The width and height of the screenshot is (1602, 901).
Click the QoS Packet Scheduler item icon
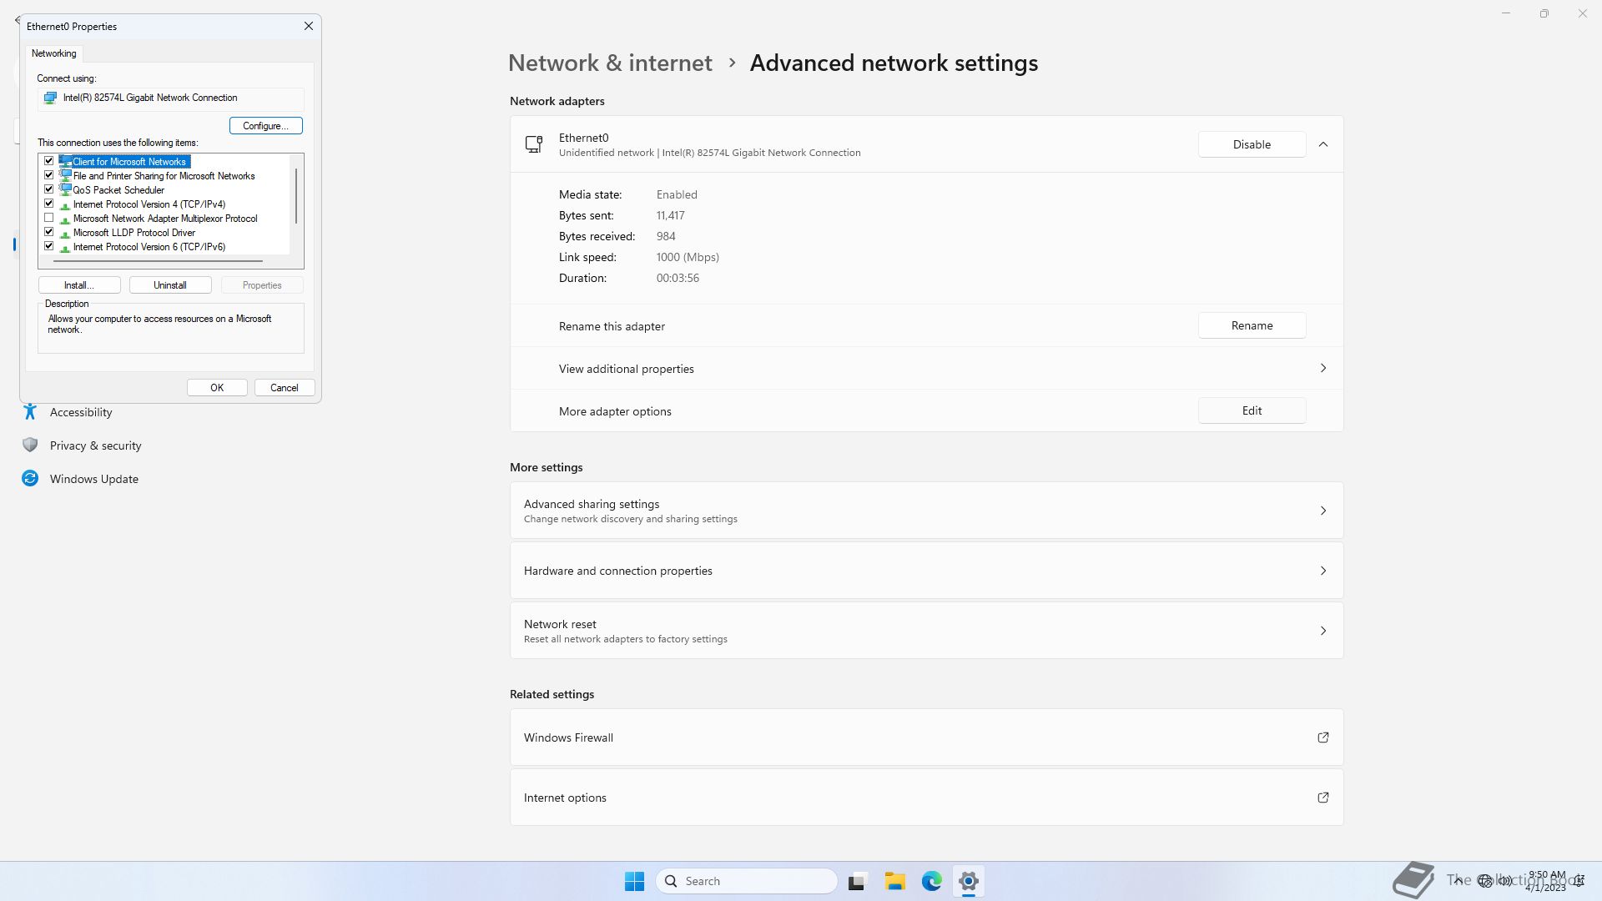point(65,189)
